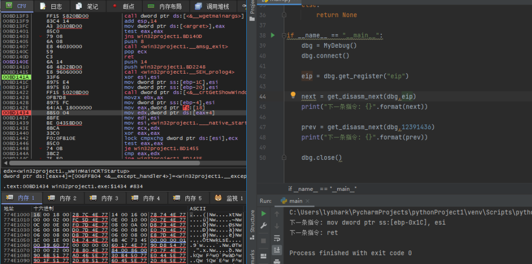Click the green run gutter arrow at line 38

pyautogui.click(x=272, y=35)
